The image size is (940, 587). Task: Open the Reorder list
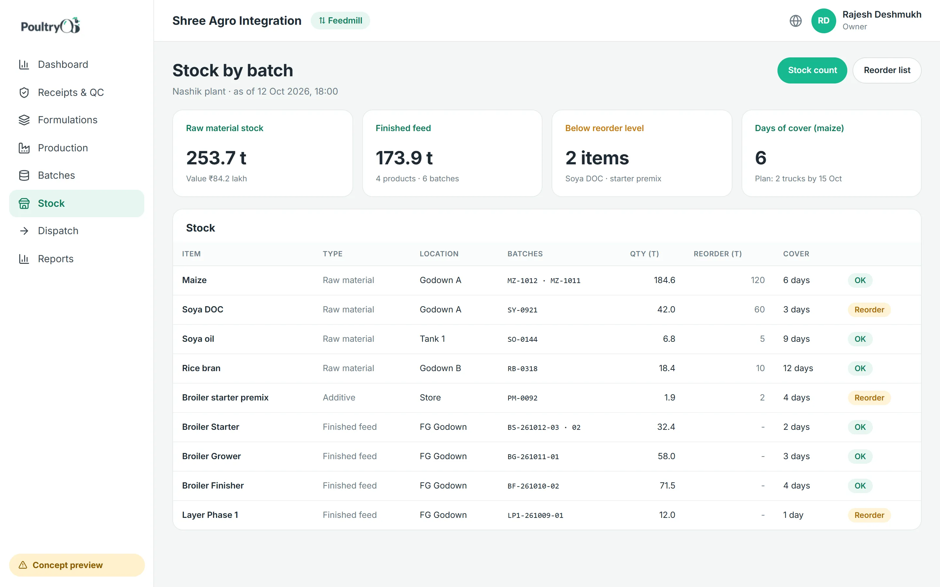887,70
